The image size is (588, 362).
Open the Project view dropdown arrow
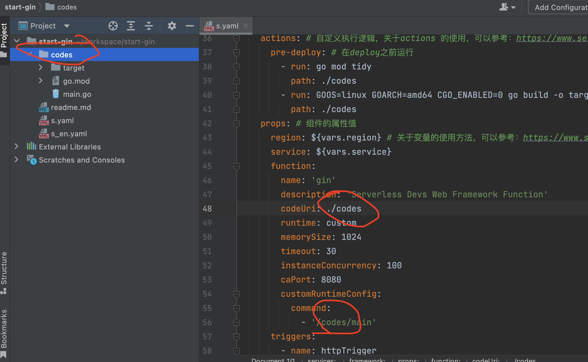pos(67,26)
